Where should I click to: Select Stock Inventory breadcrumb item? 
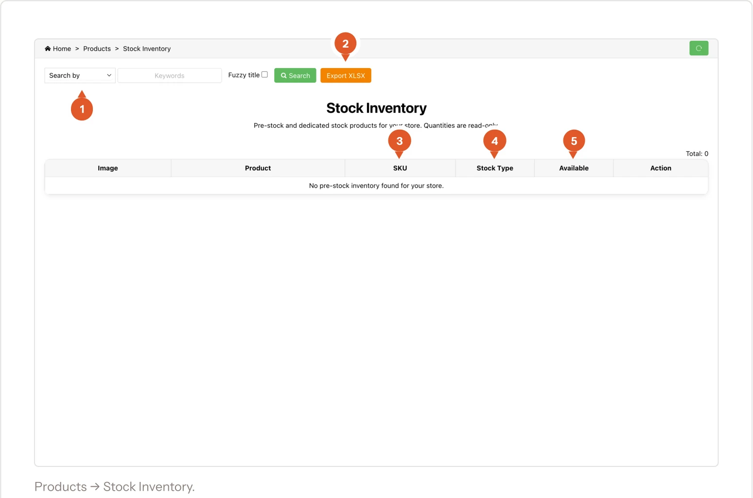coord(147,49)
